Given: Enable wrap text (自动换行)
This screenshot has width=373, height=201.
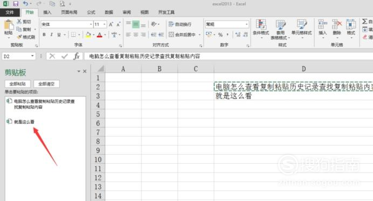Looking at the screenshot, I should tap(180, 24).
